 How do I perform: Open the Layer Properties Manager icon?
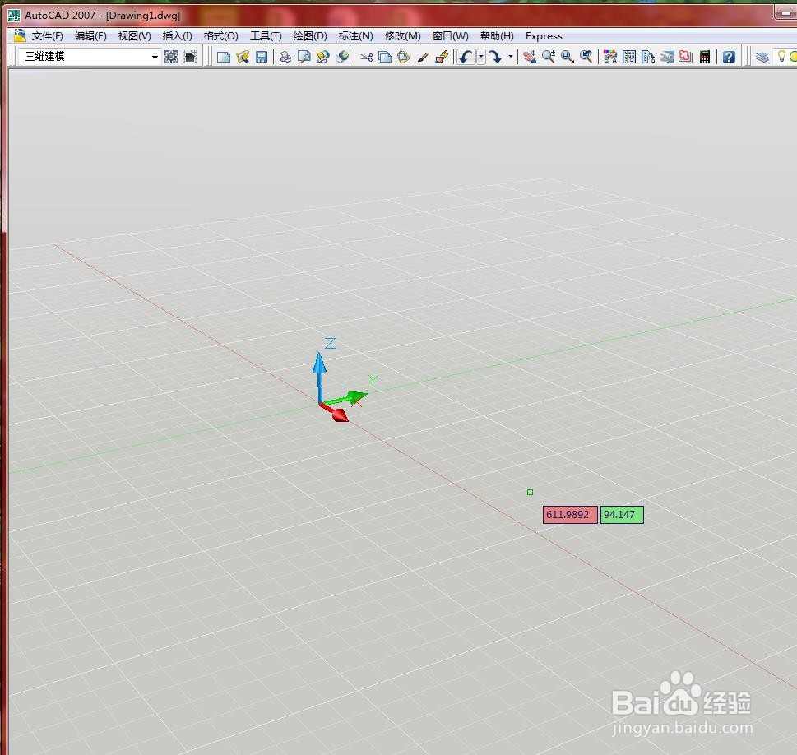click(762, 57)
